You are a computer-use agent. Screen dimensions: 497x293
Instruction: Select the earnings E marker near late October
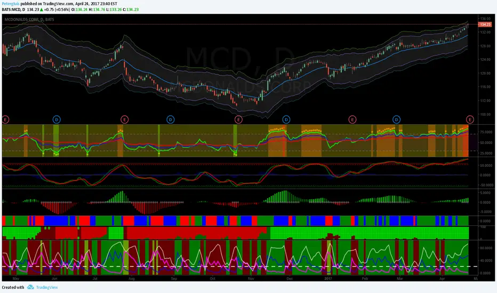pos(238,119)
